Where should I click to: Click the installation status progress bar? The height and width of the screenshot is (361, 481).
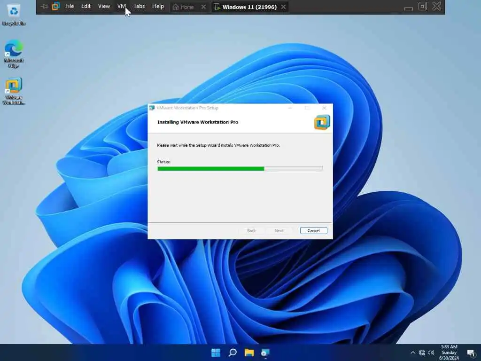pos(240,169)
